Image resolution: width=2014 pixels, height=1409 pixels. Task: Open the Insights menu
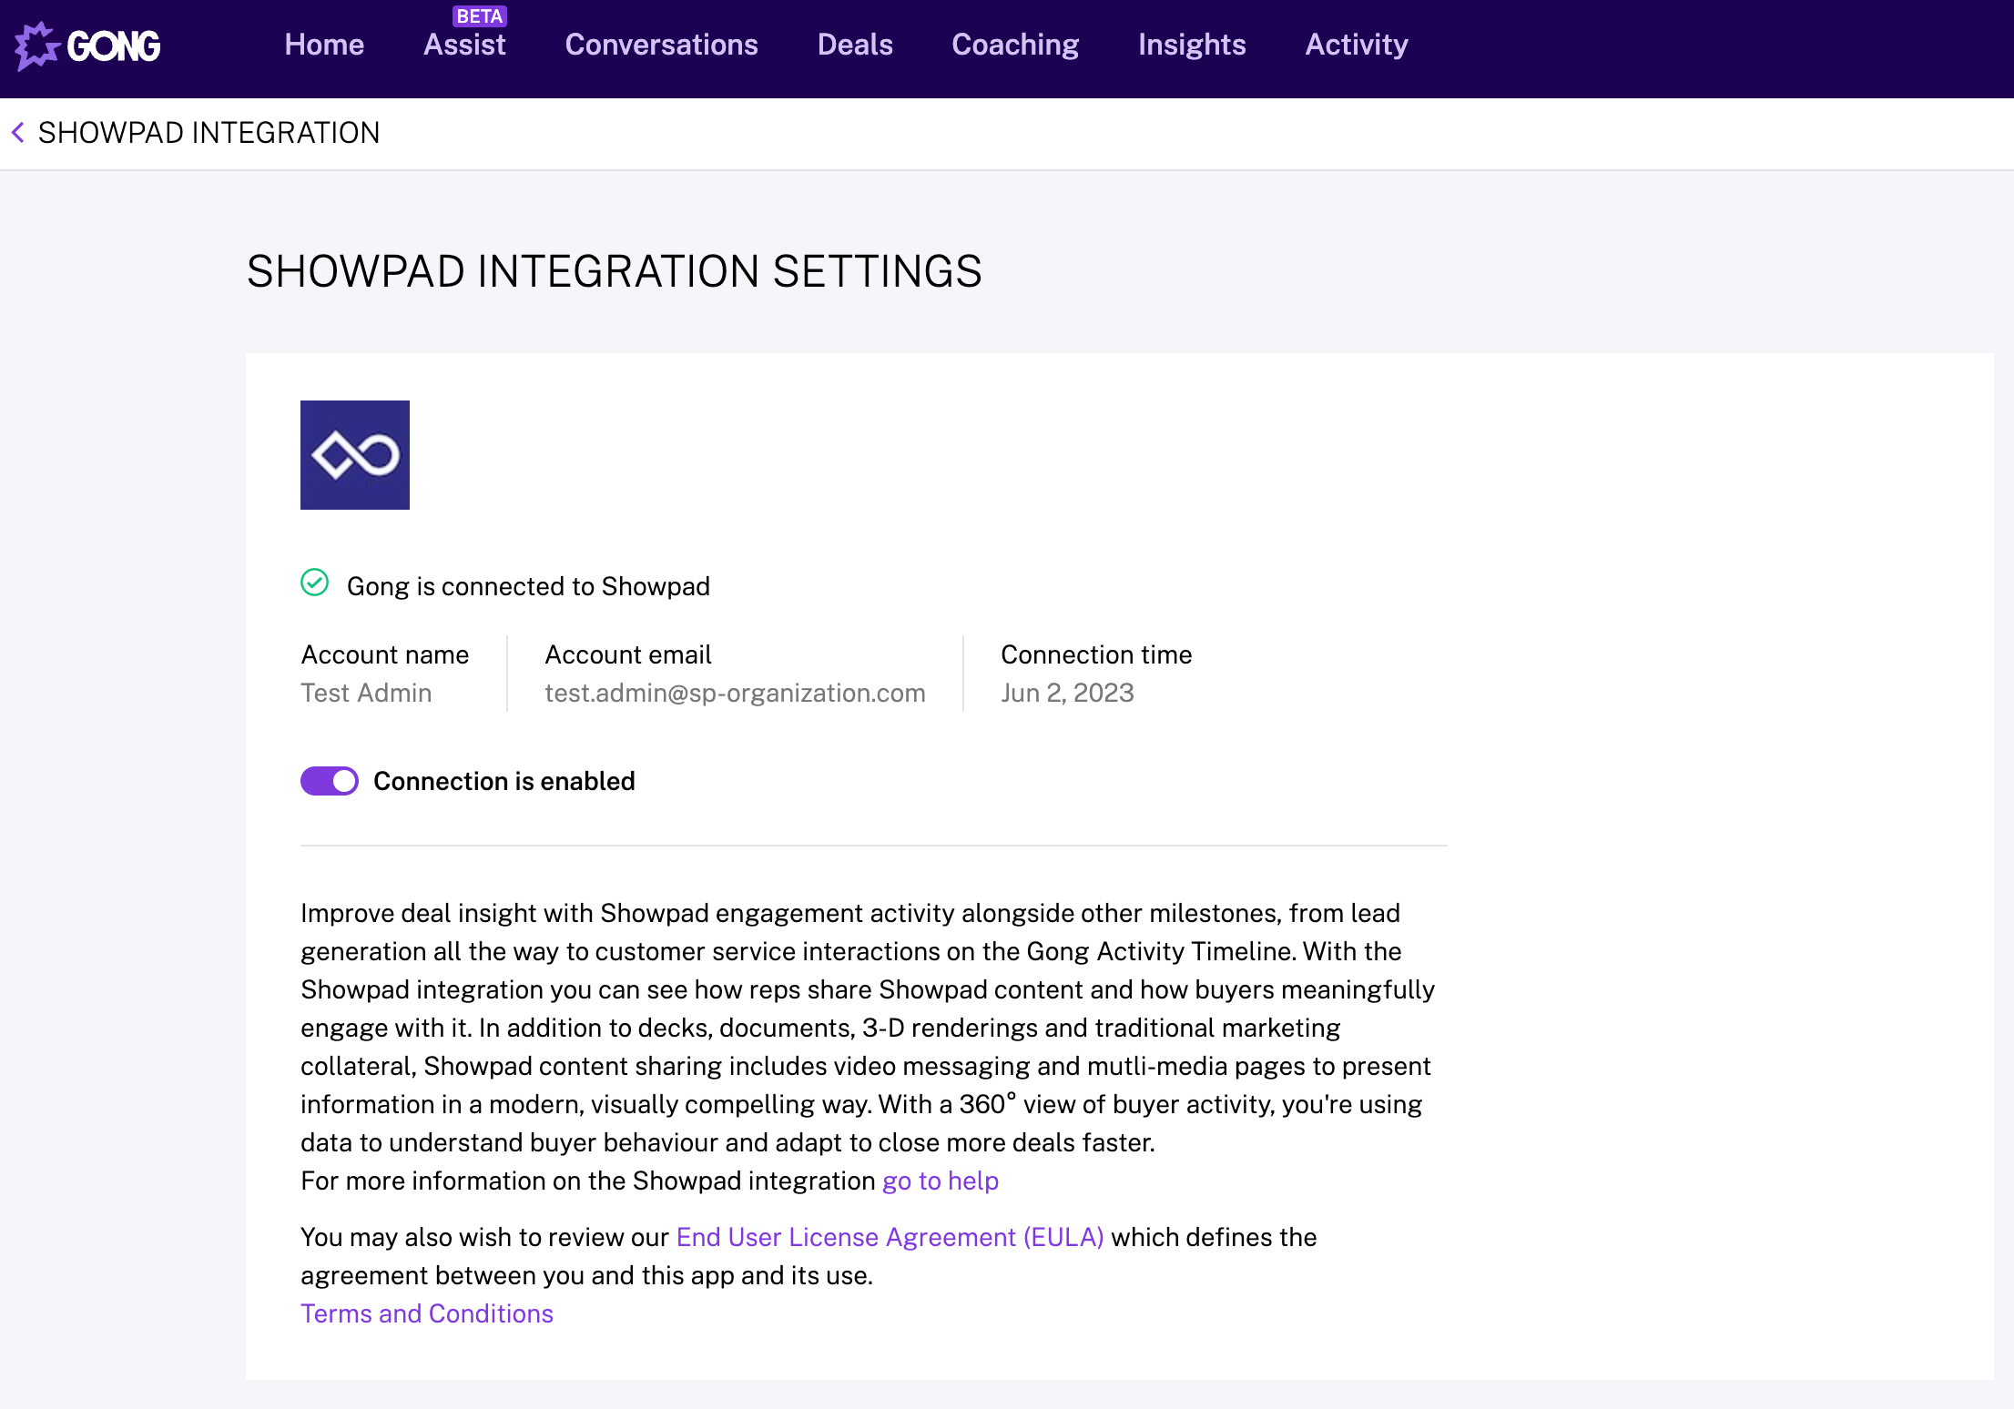[x=1192, y=45]
